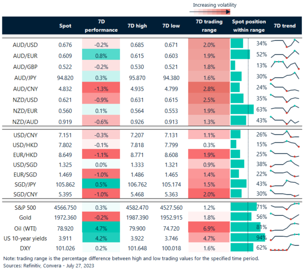Click the Spot position within range header
This screenshot has width=306, height=270.
coord(249,26)
